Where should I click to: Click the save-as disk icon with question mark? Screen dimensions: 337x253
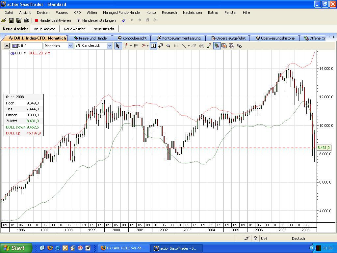(19, 20)
